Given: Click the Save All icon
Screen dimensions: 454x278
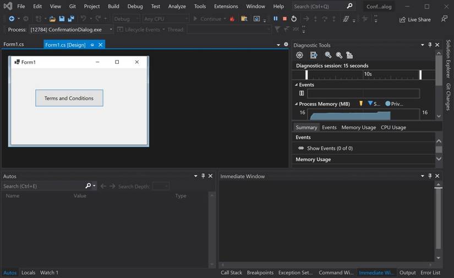Looking at the screenshot, I should (71, 19).
